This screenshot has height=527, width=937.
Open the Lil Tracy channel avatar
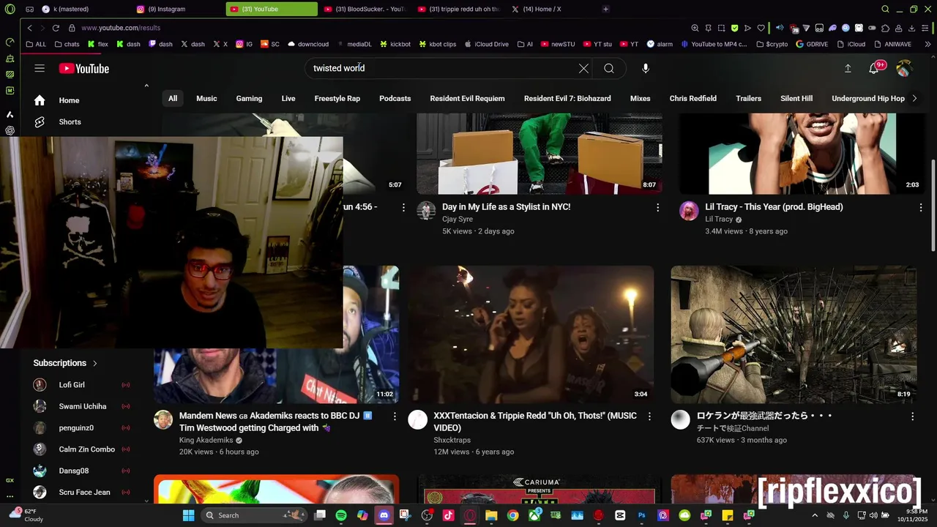[689, 211]
